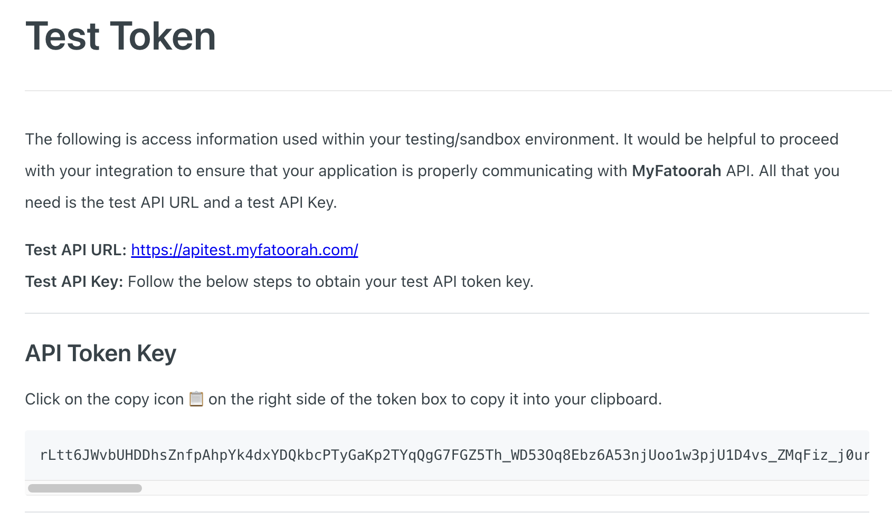Click the words "test API token key"
This screenshot has width=892, height=521.
[x=467, y=282]
